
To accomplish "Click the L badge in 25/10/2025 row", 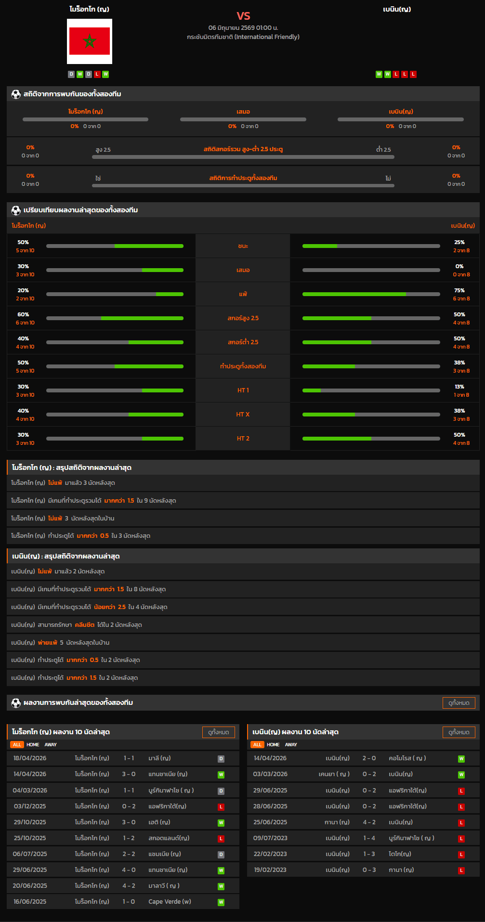I will (x=221, y=839).
